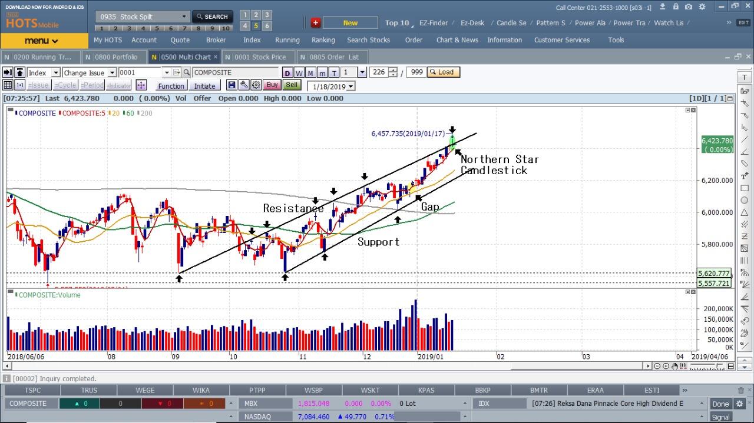Open the Broker menu
This screenshot has height=423, width=754.
pyautogui.click(x=216, y=40)
